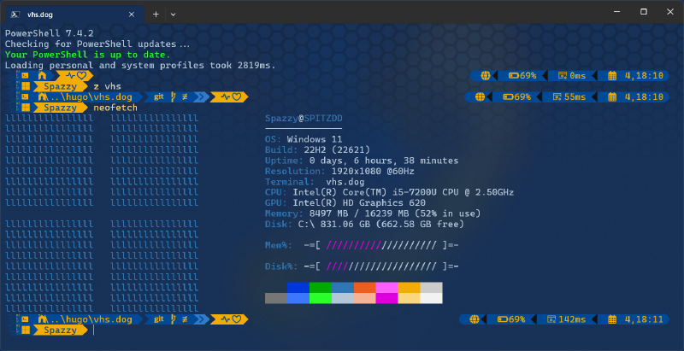The width and height of the screenshot is (684, 351).
Task: Click the home icon in the first prompt line
Action: tap(42, 75)
